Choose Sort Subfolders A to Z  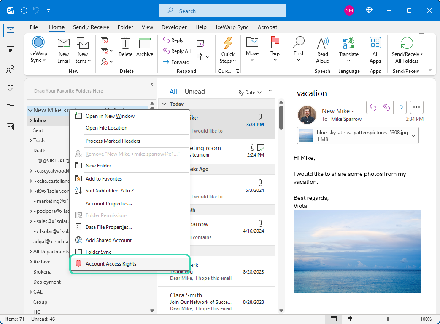click(130, 191)
